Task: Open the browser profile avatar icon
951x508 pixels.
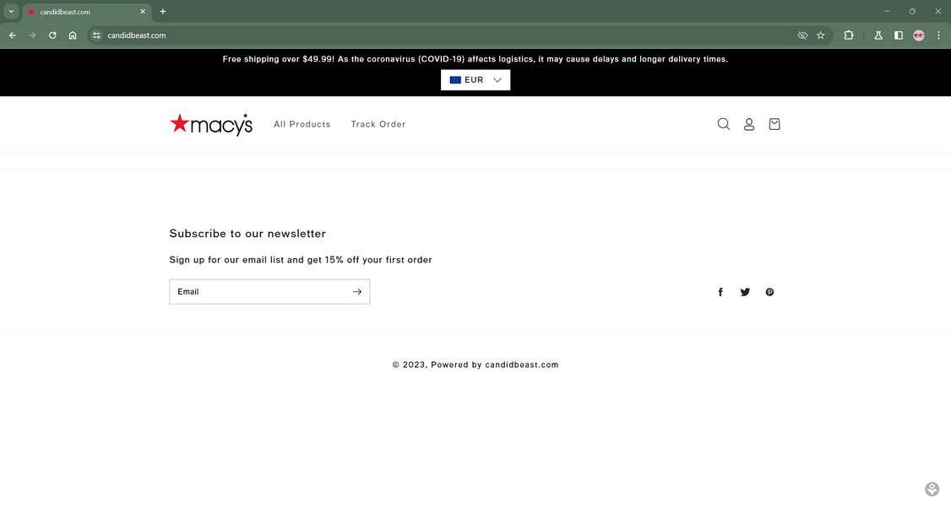Action: click(917, 35)
